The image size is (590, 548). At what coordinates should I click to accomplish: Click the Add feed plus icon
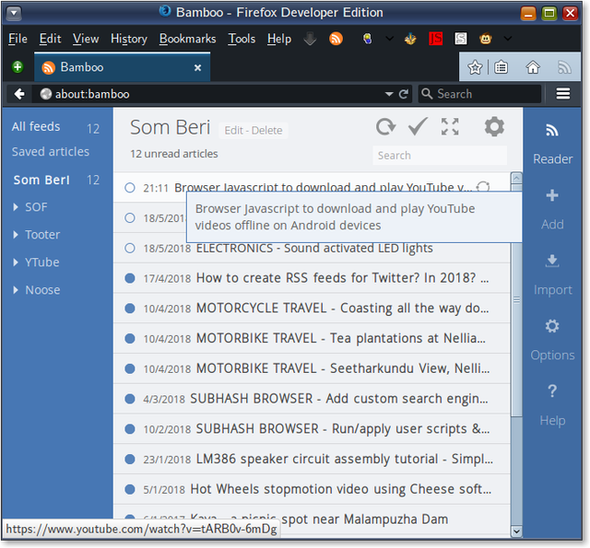(x=552, y=195)
